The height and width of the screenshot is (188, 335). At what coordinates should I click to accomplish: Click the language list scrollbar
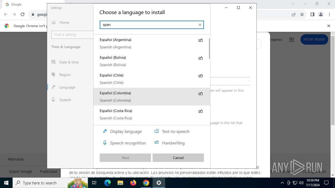(x=209, y=49)
